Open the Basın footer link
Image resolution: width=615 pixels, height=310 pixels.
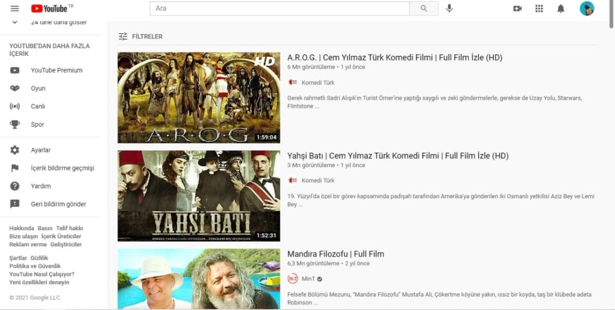point(45,228)
